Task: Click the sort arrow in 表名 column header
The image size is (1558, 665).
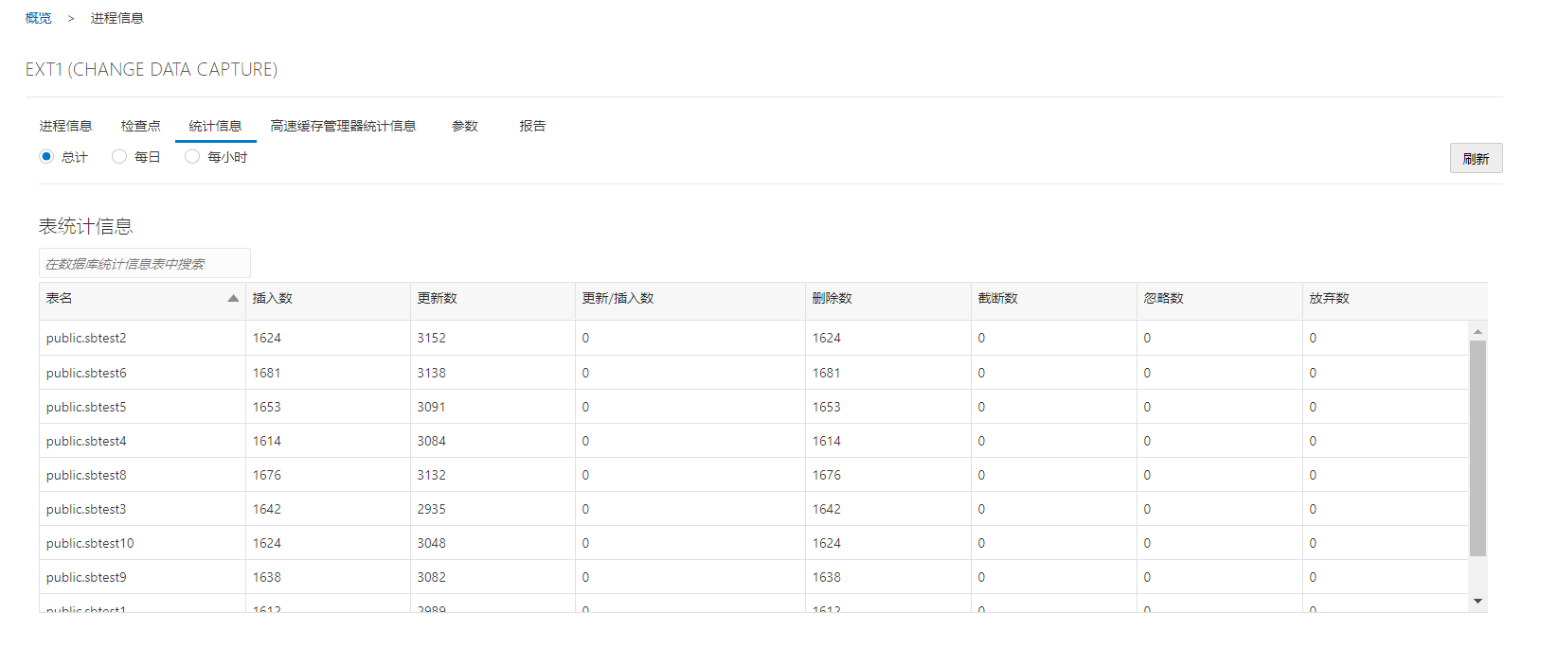Action: click(233, 299)
